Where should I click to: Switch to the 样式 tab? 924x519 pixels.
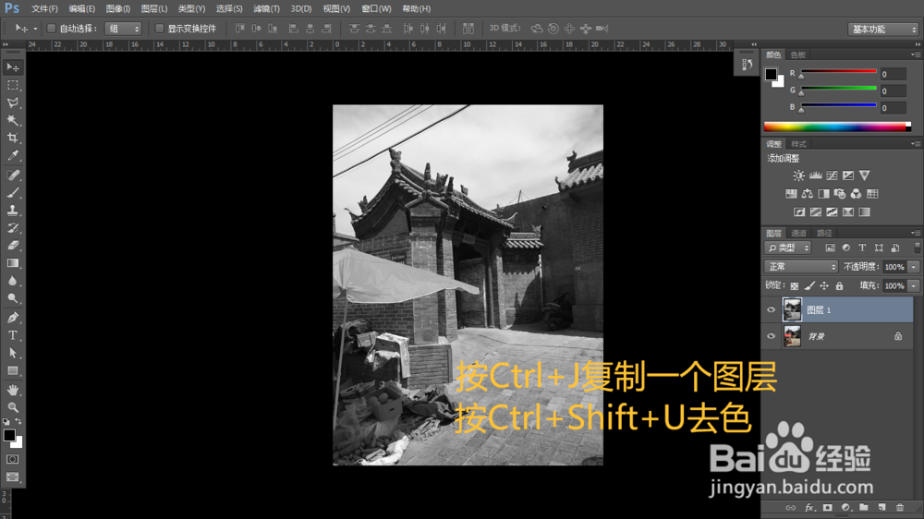(798, 144)
